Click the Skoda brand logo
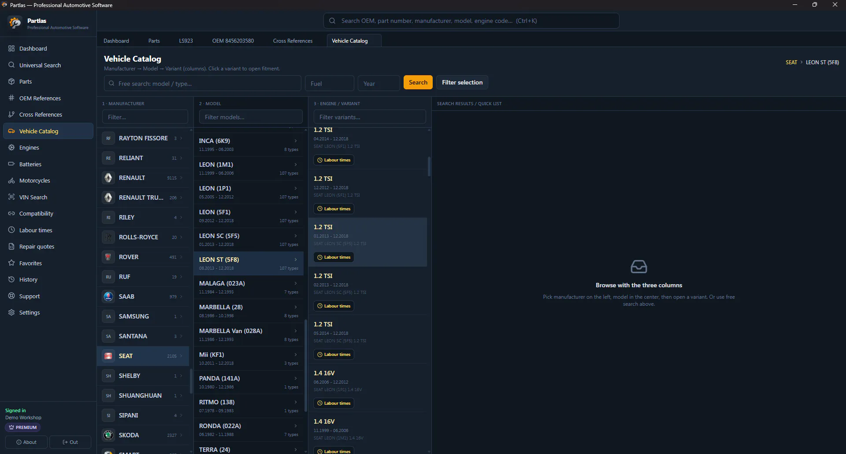Image resolution: width=846 pixels, height=454 pixels. coord(108,435)
